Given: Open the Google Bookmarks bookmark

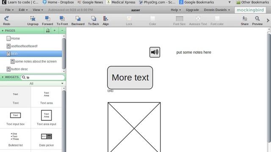Looking at the screenshot, I should coord(196,2).
